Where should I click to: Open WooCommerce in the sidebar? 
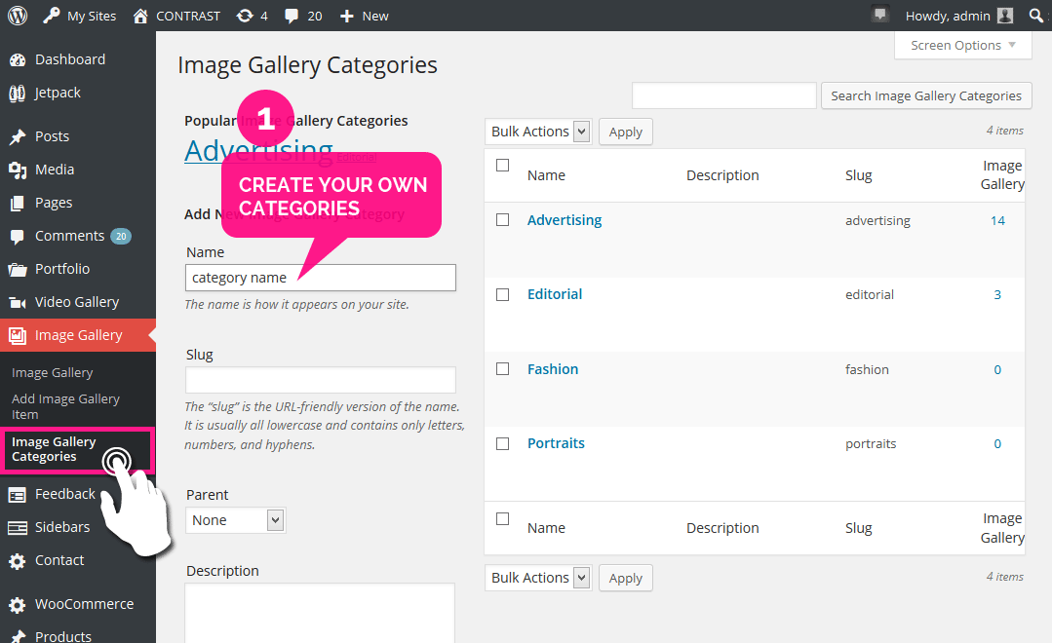point(84,604)
